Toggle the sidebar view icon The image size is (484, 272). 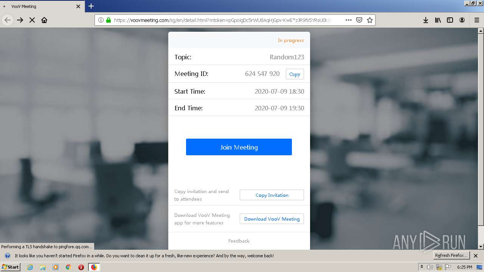tap(450, 20)
